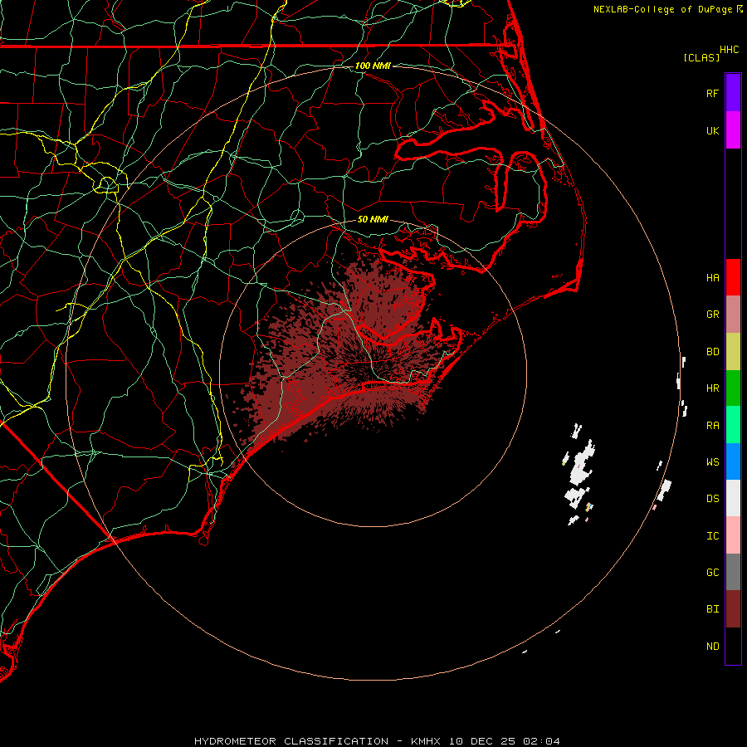Viewport: 747px width, 747px height.
Task: Click the BI brown legend swatch
Action: [733, 609]
